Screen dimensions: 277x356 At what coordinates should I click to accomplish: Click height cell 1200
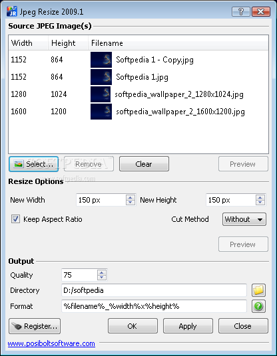[59, 112]
